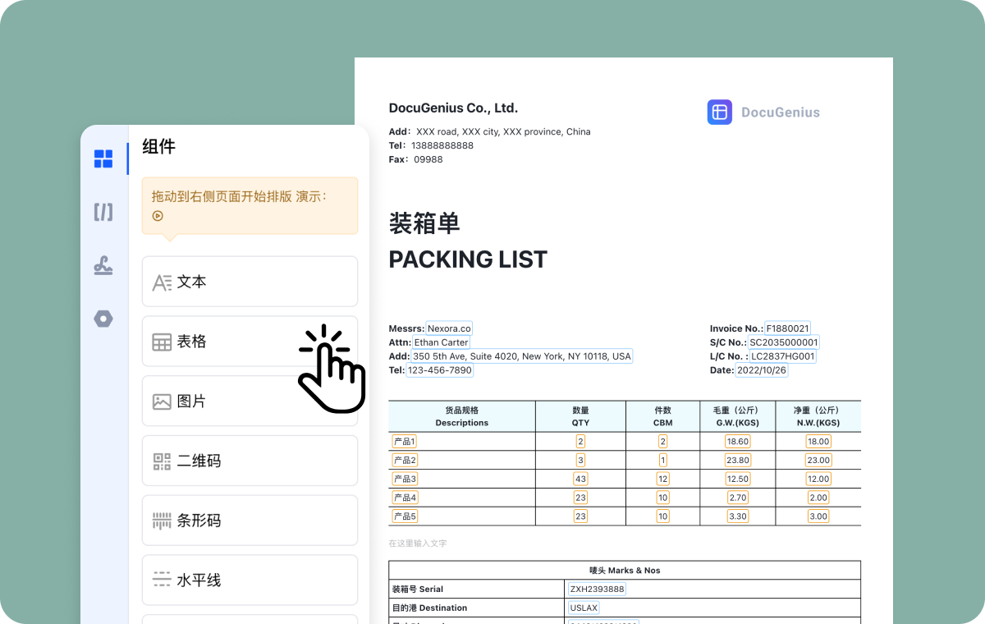Select the DocuGenius Co., Ltd. company name
This screenshot has width=985, height=624.
click(453, 108)
